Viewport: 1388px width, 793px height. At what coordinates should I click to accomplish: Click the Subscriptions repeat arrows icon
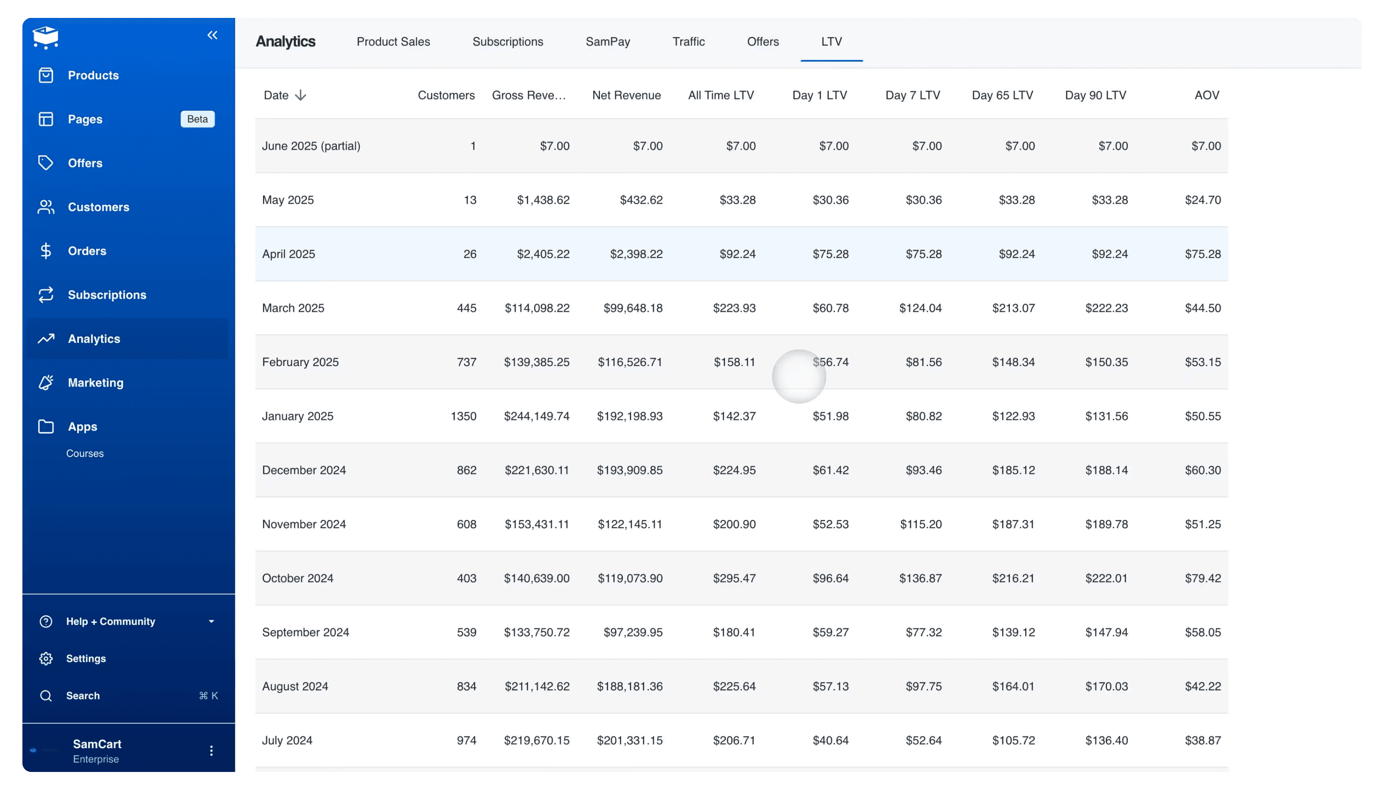[x=46, y=295]
